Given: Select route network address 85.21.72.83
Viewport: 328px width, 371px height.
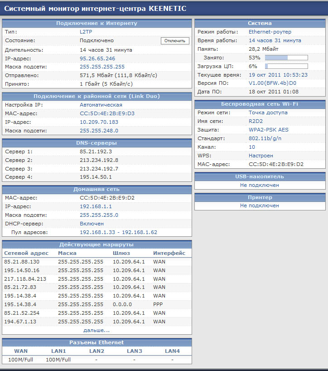Looking at the screenshot, I should point(20,287).
